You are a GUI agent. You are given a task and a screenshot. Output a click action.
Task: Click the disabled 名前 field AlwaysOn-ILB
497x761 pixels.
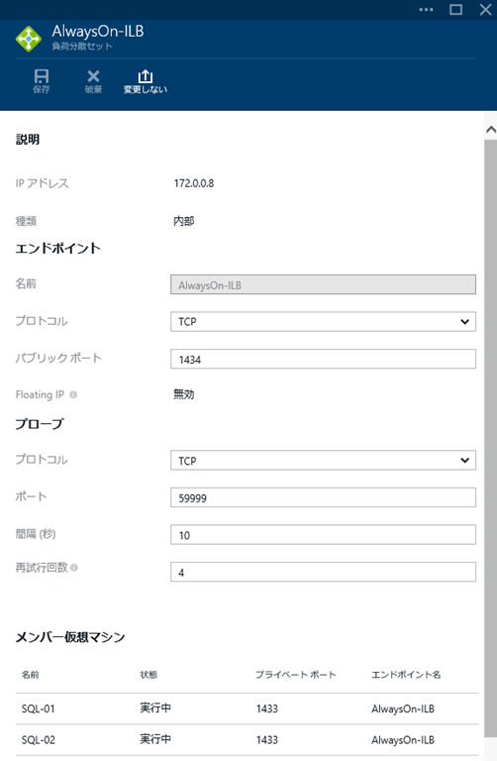[323, 285]
